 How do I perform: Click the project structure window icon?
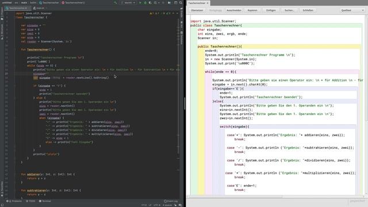tap(175, 2)
